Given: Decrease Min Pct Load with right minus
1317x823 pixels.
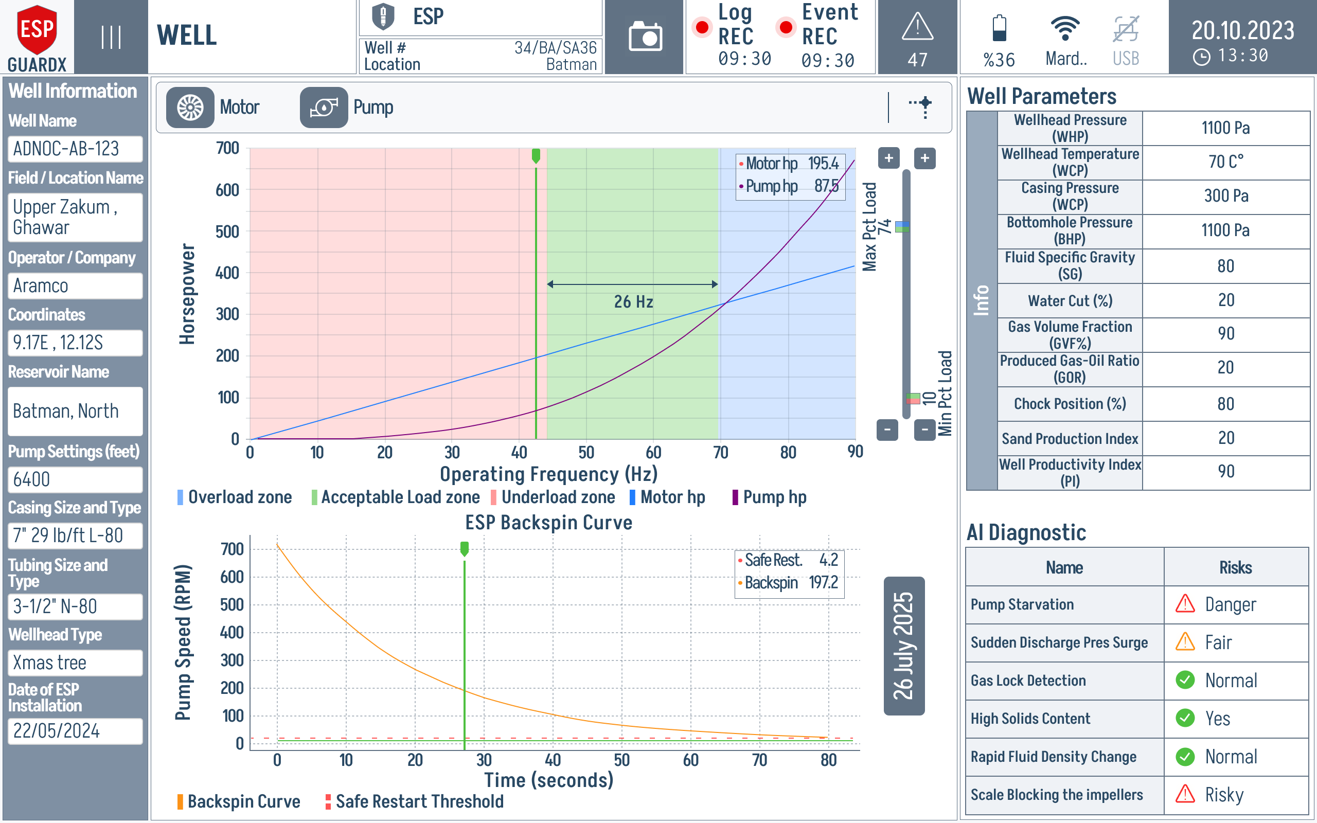Looking at the screenshot, I should [924, 430].
